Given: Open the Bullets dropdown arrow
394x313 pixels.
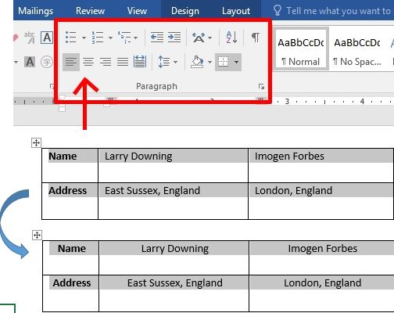Looking at the screenshot, I should pyautogui.click(x=84, y=38).
